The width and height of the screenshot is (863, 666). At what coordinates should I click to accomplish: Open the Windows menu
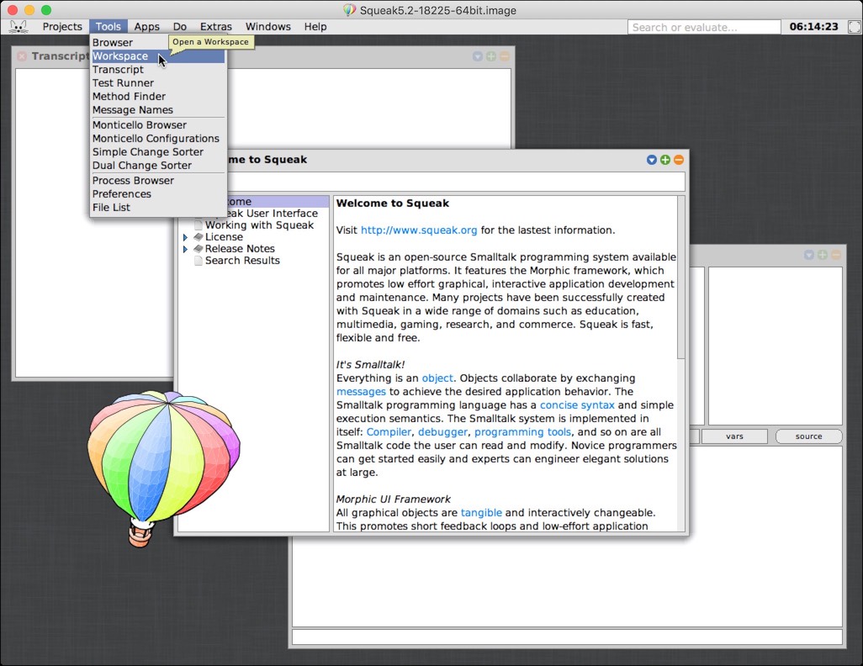[268, 26]
